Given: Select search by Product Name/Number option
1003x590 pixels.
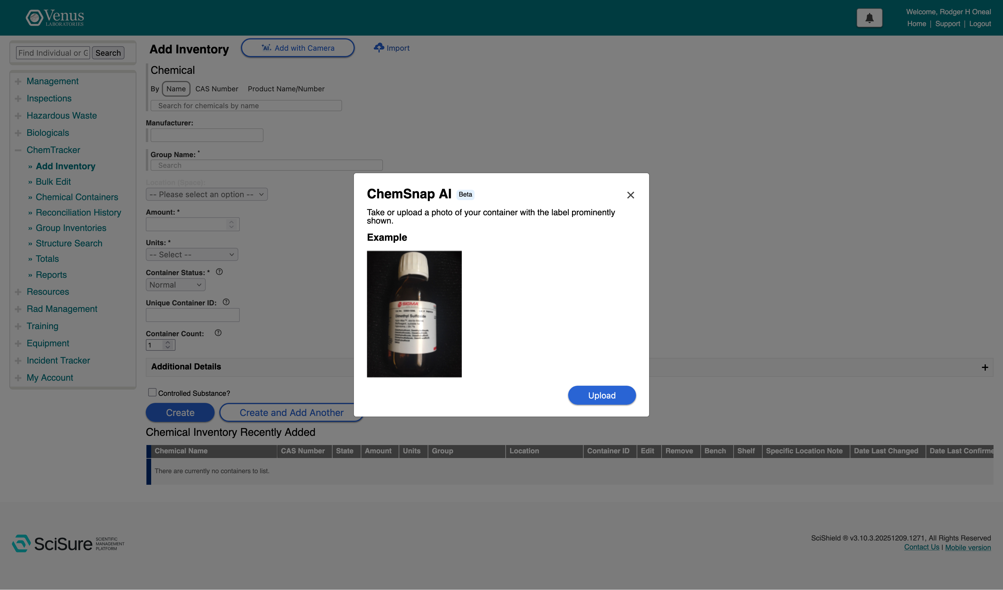Looking at the screenshot, I should point(286,89).
